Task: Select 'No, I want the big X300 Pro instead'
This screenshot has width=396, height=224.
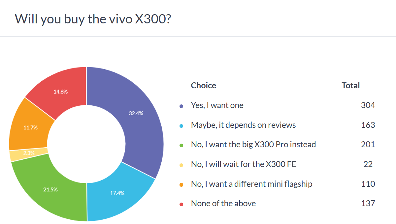Action: (253, 144)
